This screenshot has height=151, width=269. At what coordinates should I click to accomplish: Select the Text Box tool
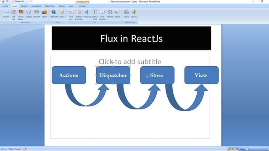point(71,15)
